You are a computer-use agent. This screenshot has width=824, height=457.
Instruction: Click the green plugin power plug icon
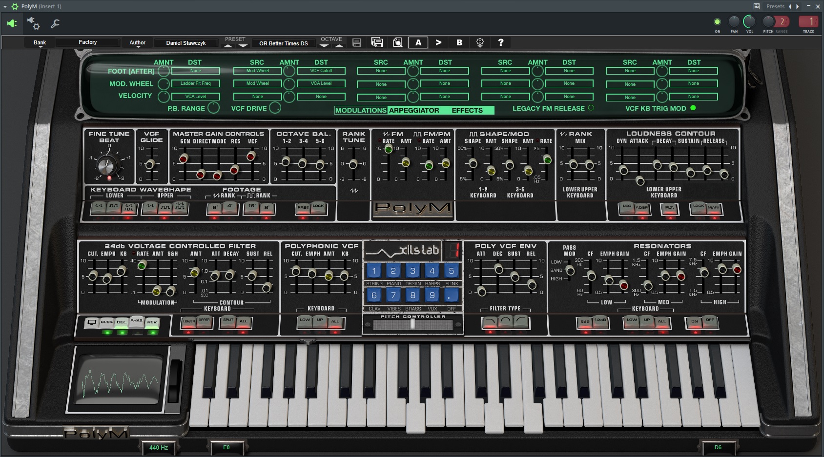pyautogui.click(x=12, y=23)
